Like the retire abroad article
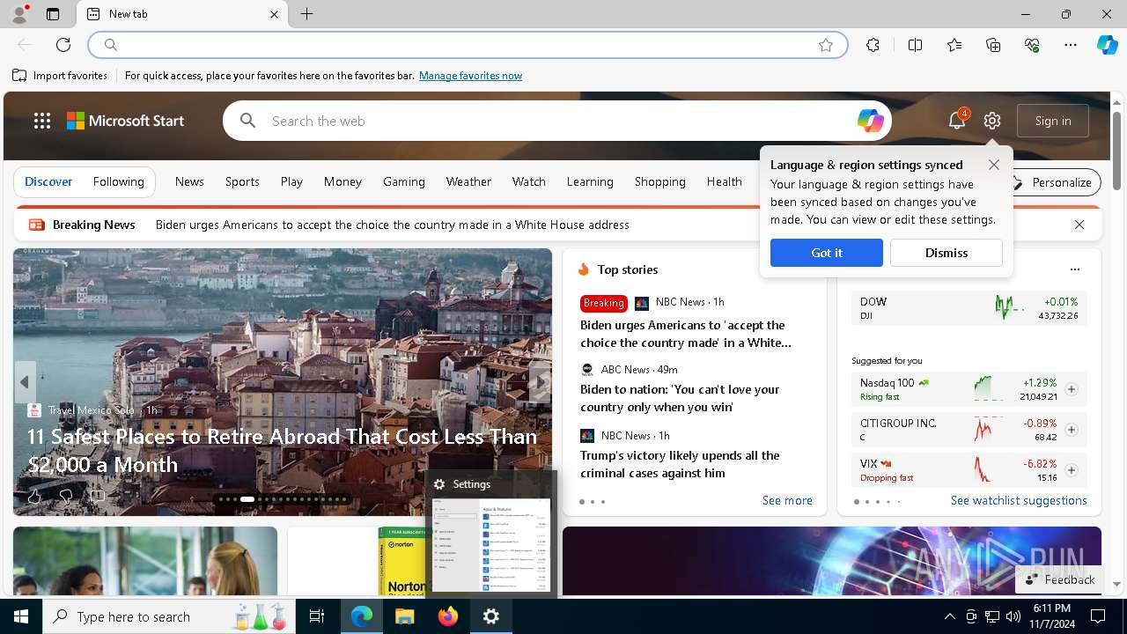1127x634 pixels. pyautogui.click(x=34, y=497)
